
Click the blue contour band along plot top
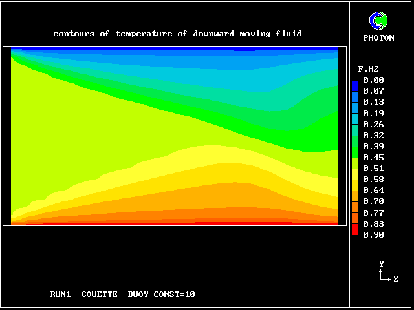175,51
